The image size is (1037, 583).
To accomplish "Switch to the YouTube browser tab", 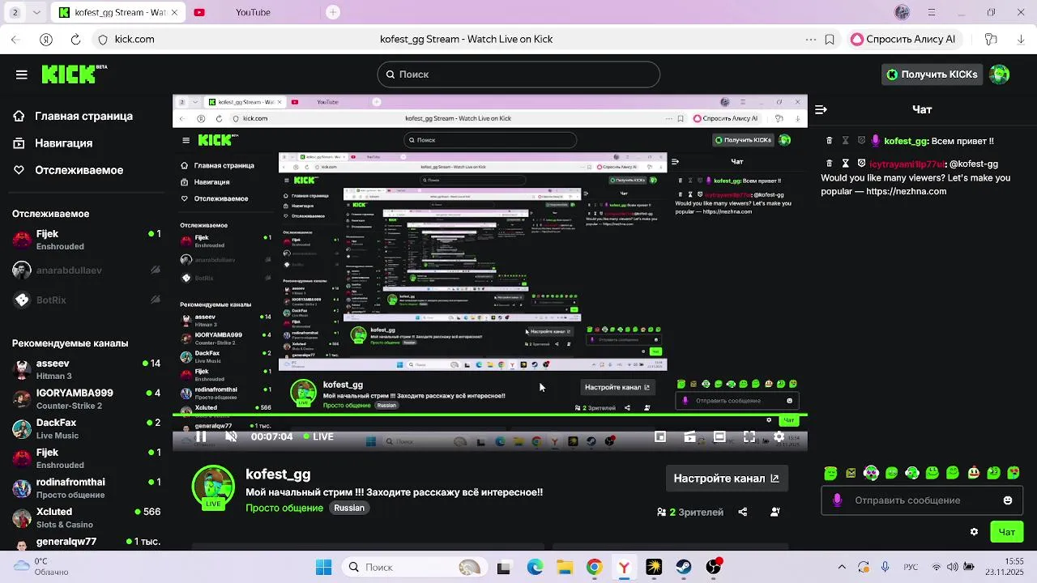I will 253,12.
